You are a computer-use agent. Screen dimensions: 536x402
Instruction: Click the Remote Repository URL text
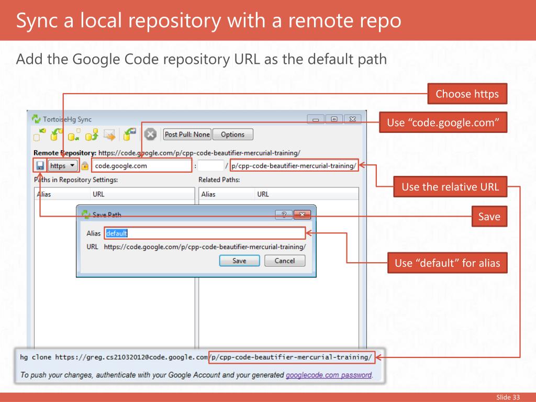click(199, 153)
